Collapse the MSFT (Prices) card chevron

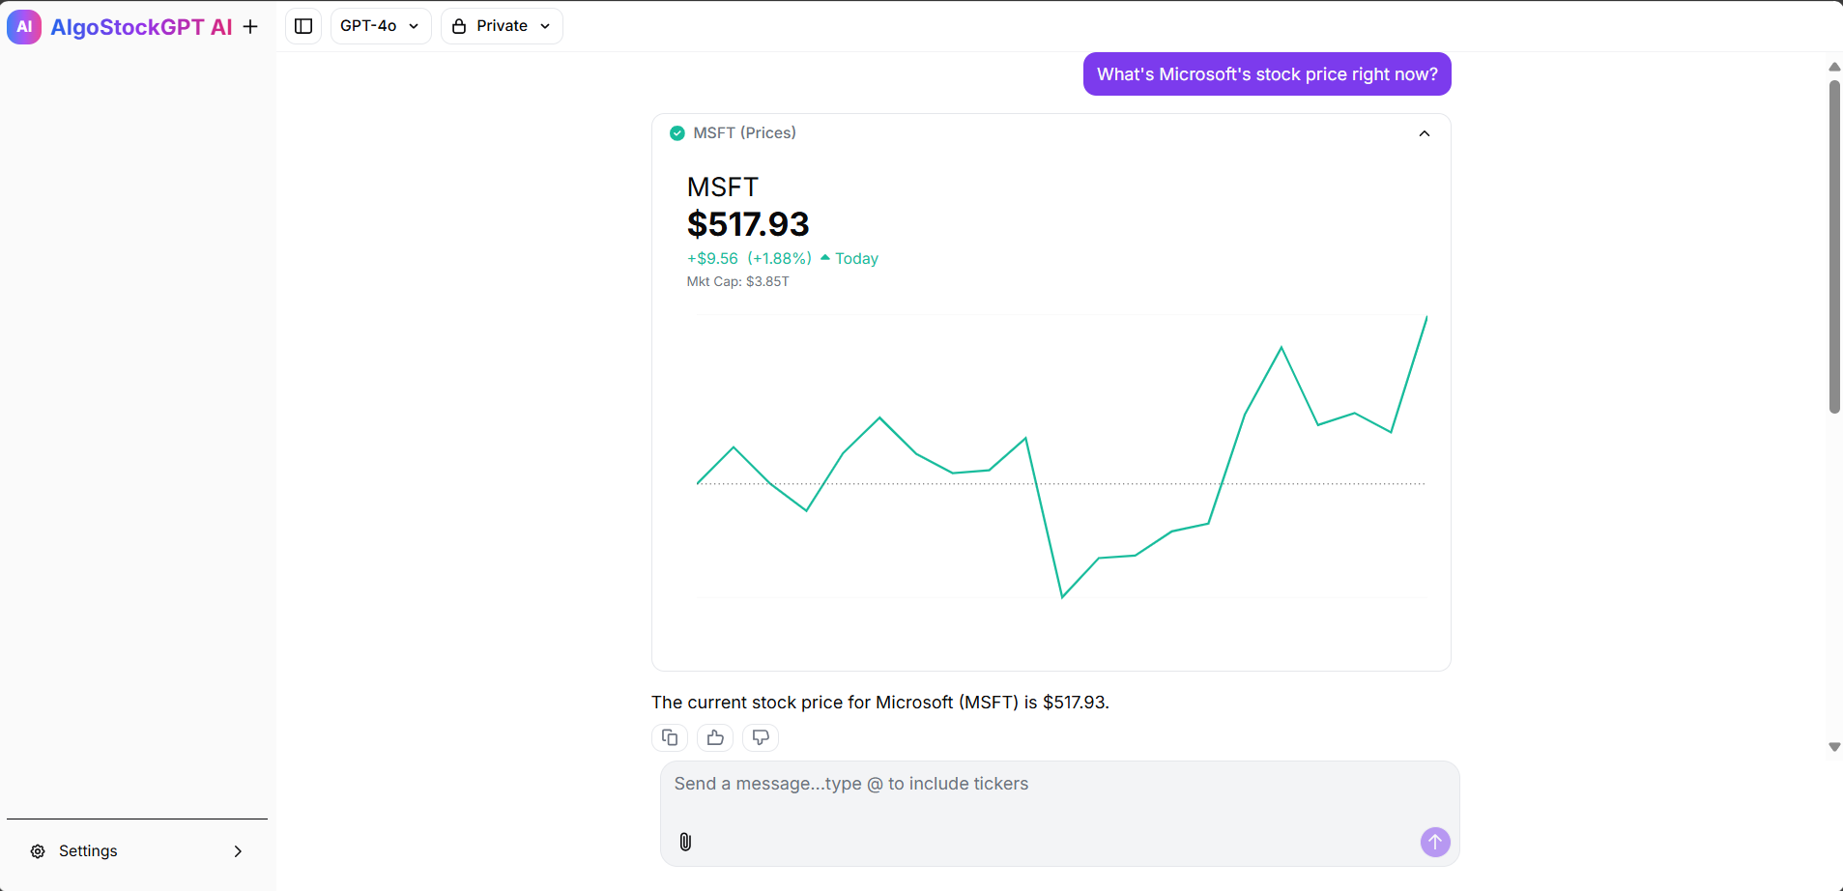click(x=1425, y=133)
